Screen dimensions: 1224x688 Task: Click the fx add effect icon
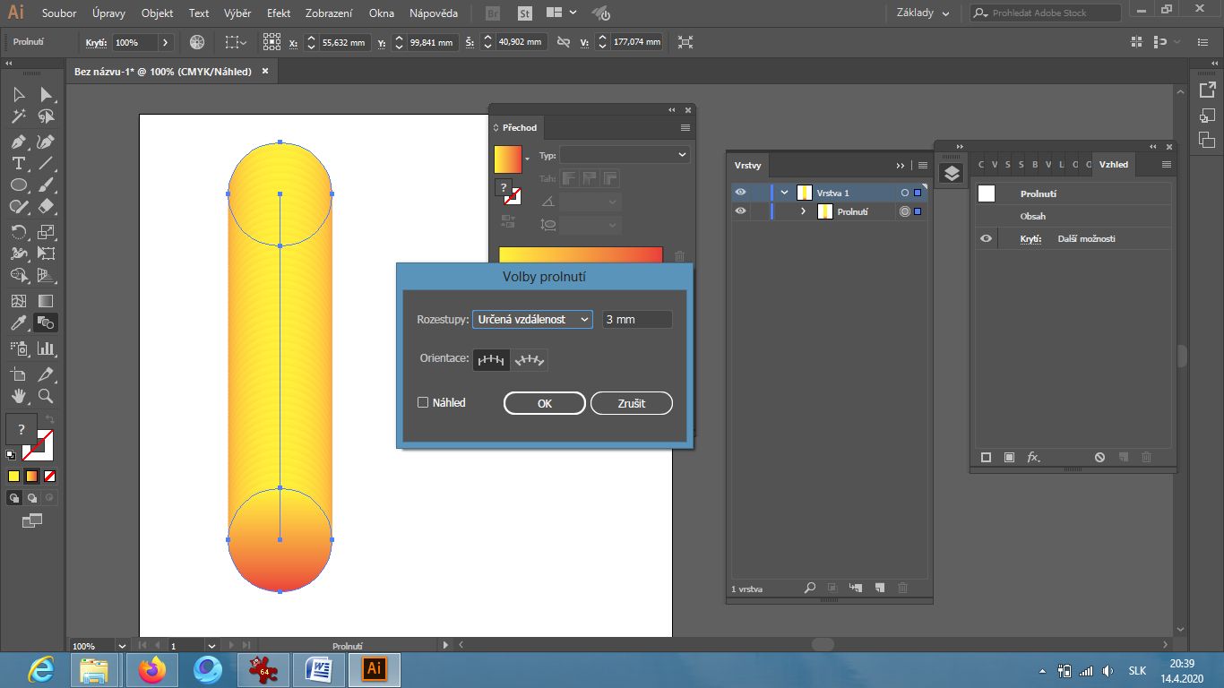(x=1033, y=458)
